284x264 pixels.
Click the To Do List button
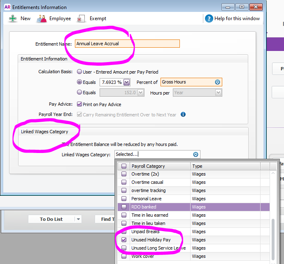pyautogui.click(x=51, y=219)
